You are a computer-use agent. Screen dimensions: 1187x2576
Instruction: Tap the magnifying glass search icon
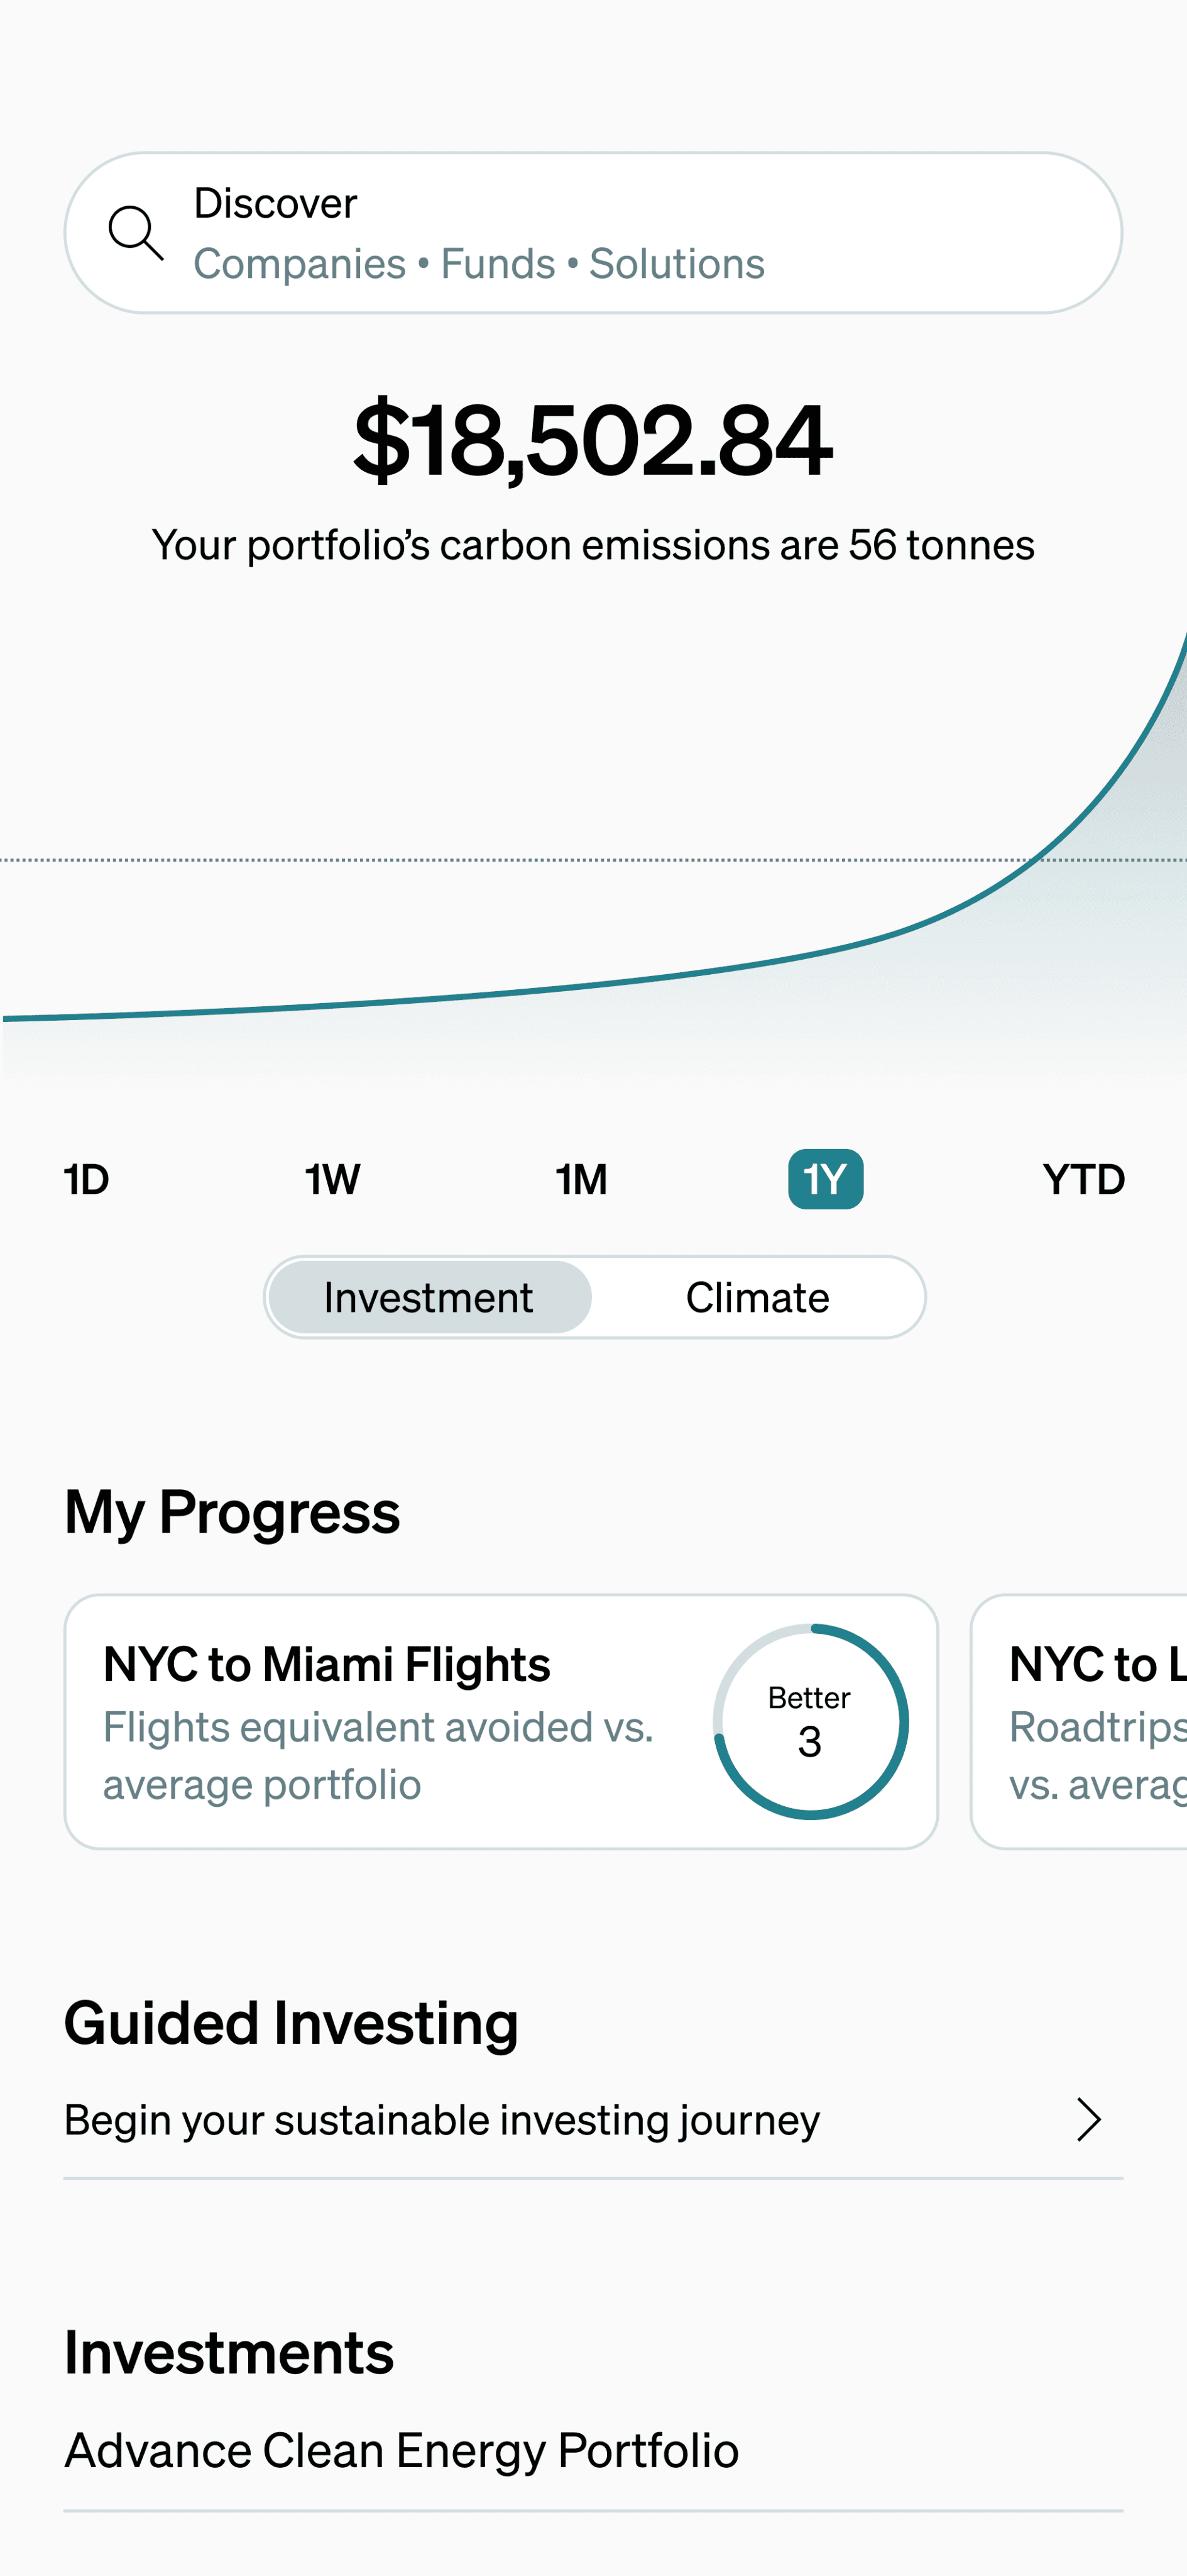click(x=136, y=233)
